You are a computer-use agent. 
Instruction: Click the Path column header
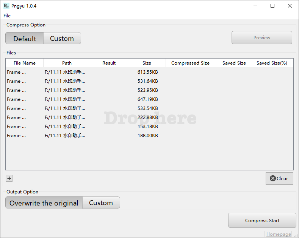point(67,63)
